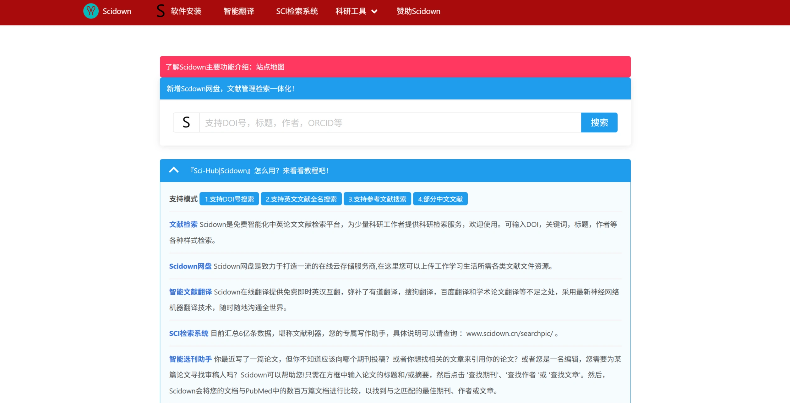The image size is (790, 403).
Task: Select 4.部分中文文献 tag
Action: pos(440,199)
